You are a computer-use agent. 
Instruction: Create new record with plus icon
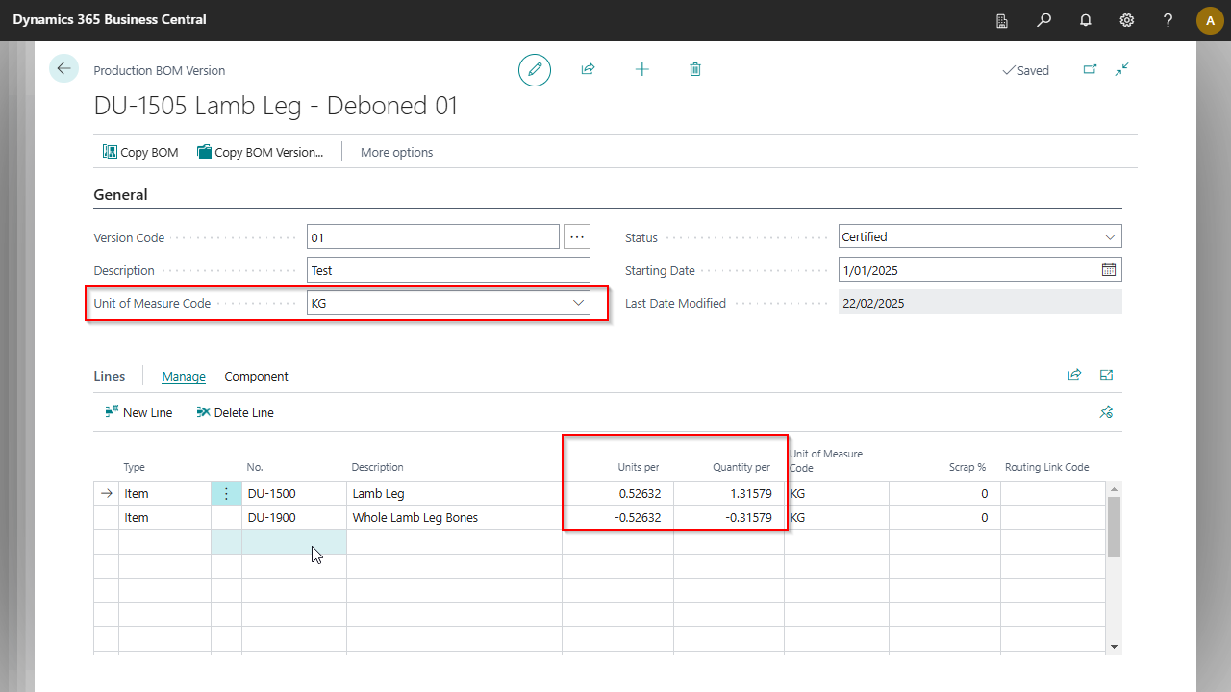[x=641, y=69]
